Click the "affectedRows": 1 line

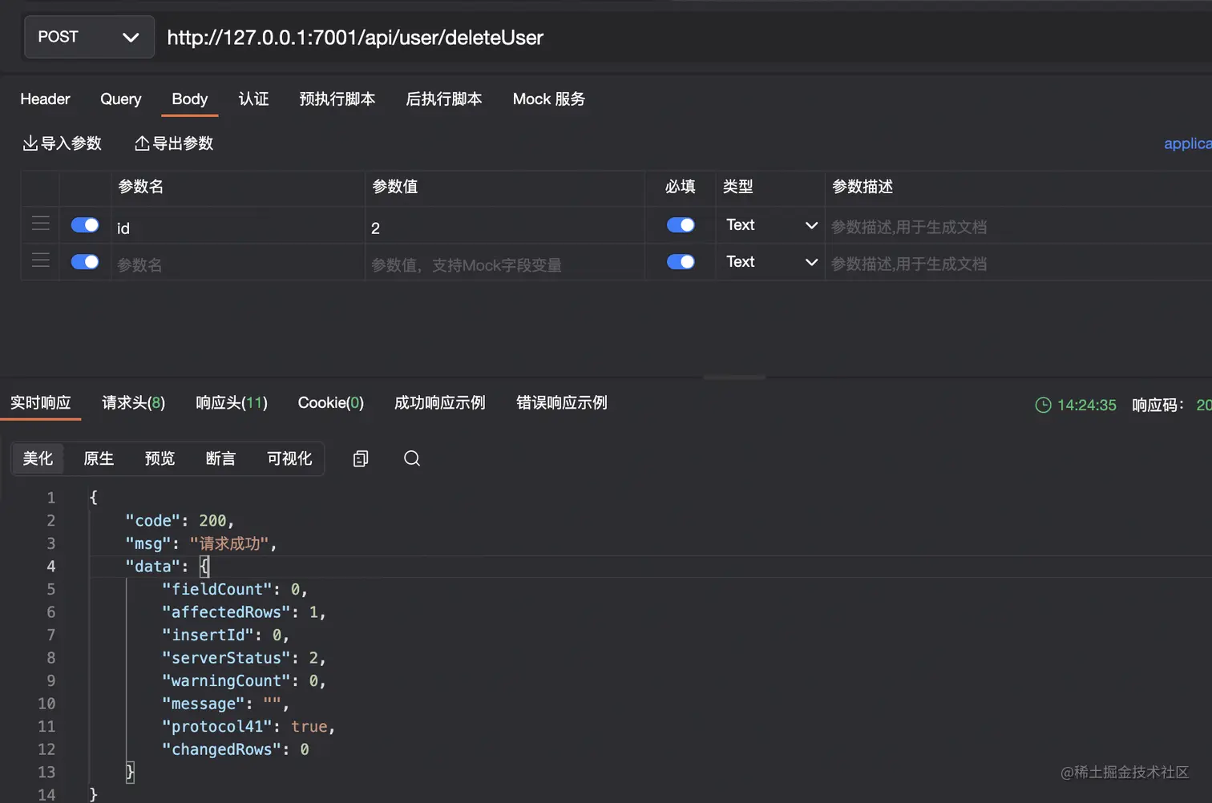[x=244, y=612]
